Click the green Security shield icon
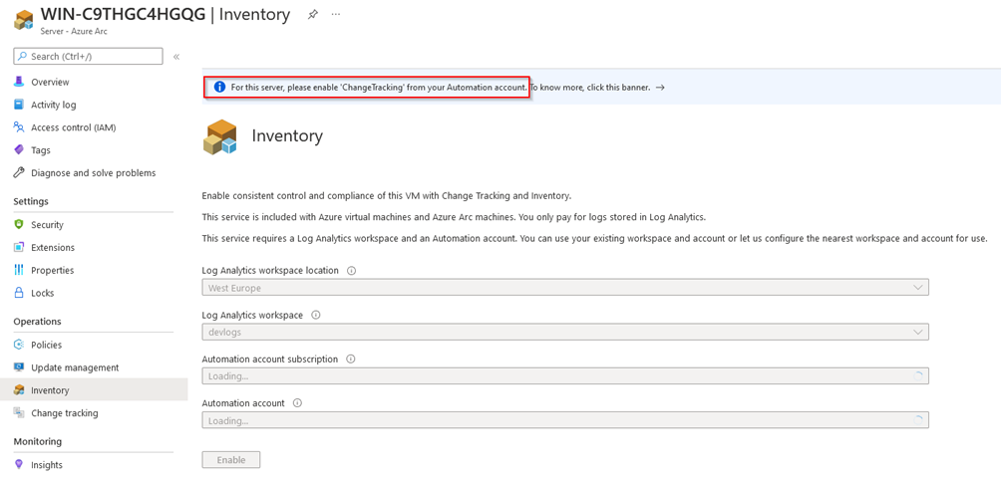The image size is (1001, 481). (x=19, y=224)
